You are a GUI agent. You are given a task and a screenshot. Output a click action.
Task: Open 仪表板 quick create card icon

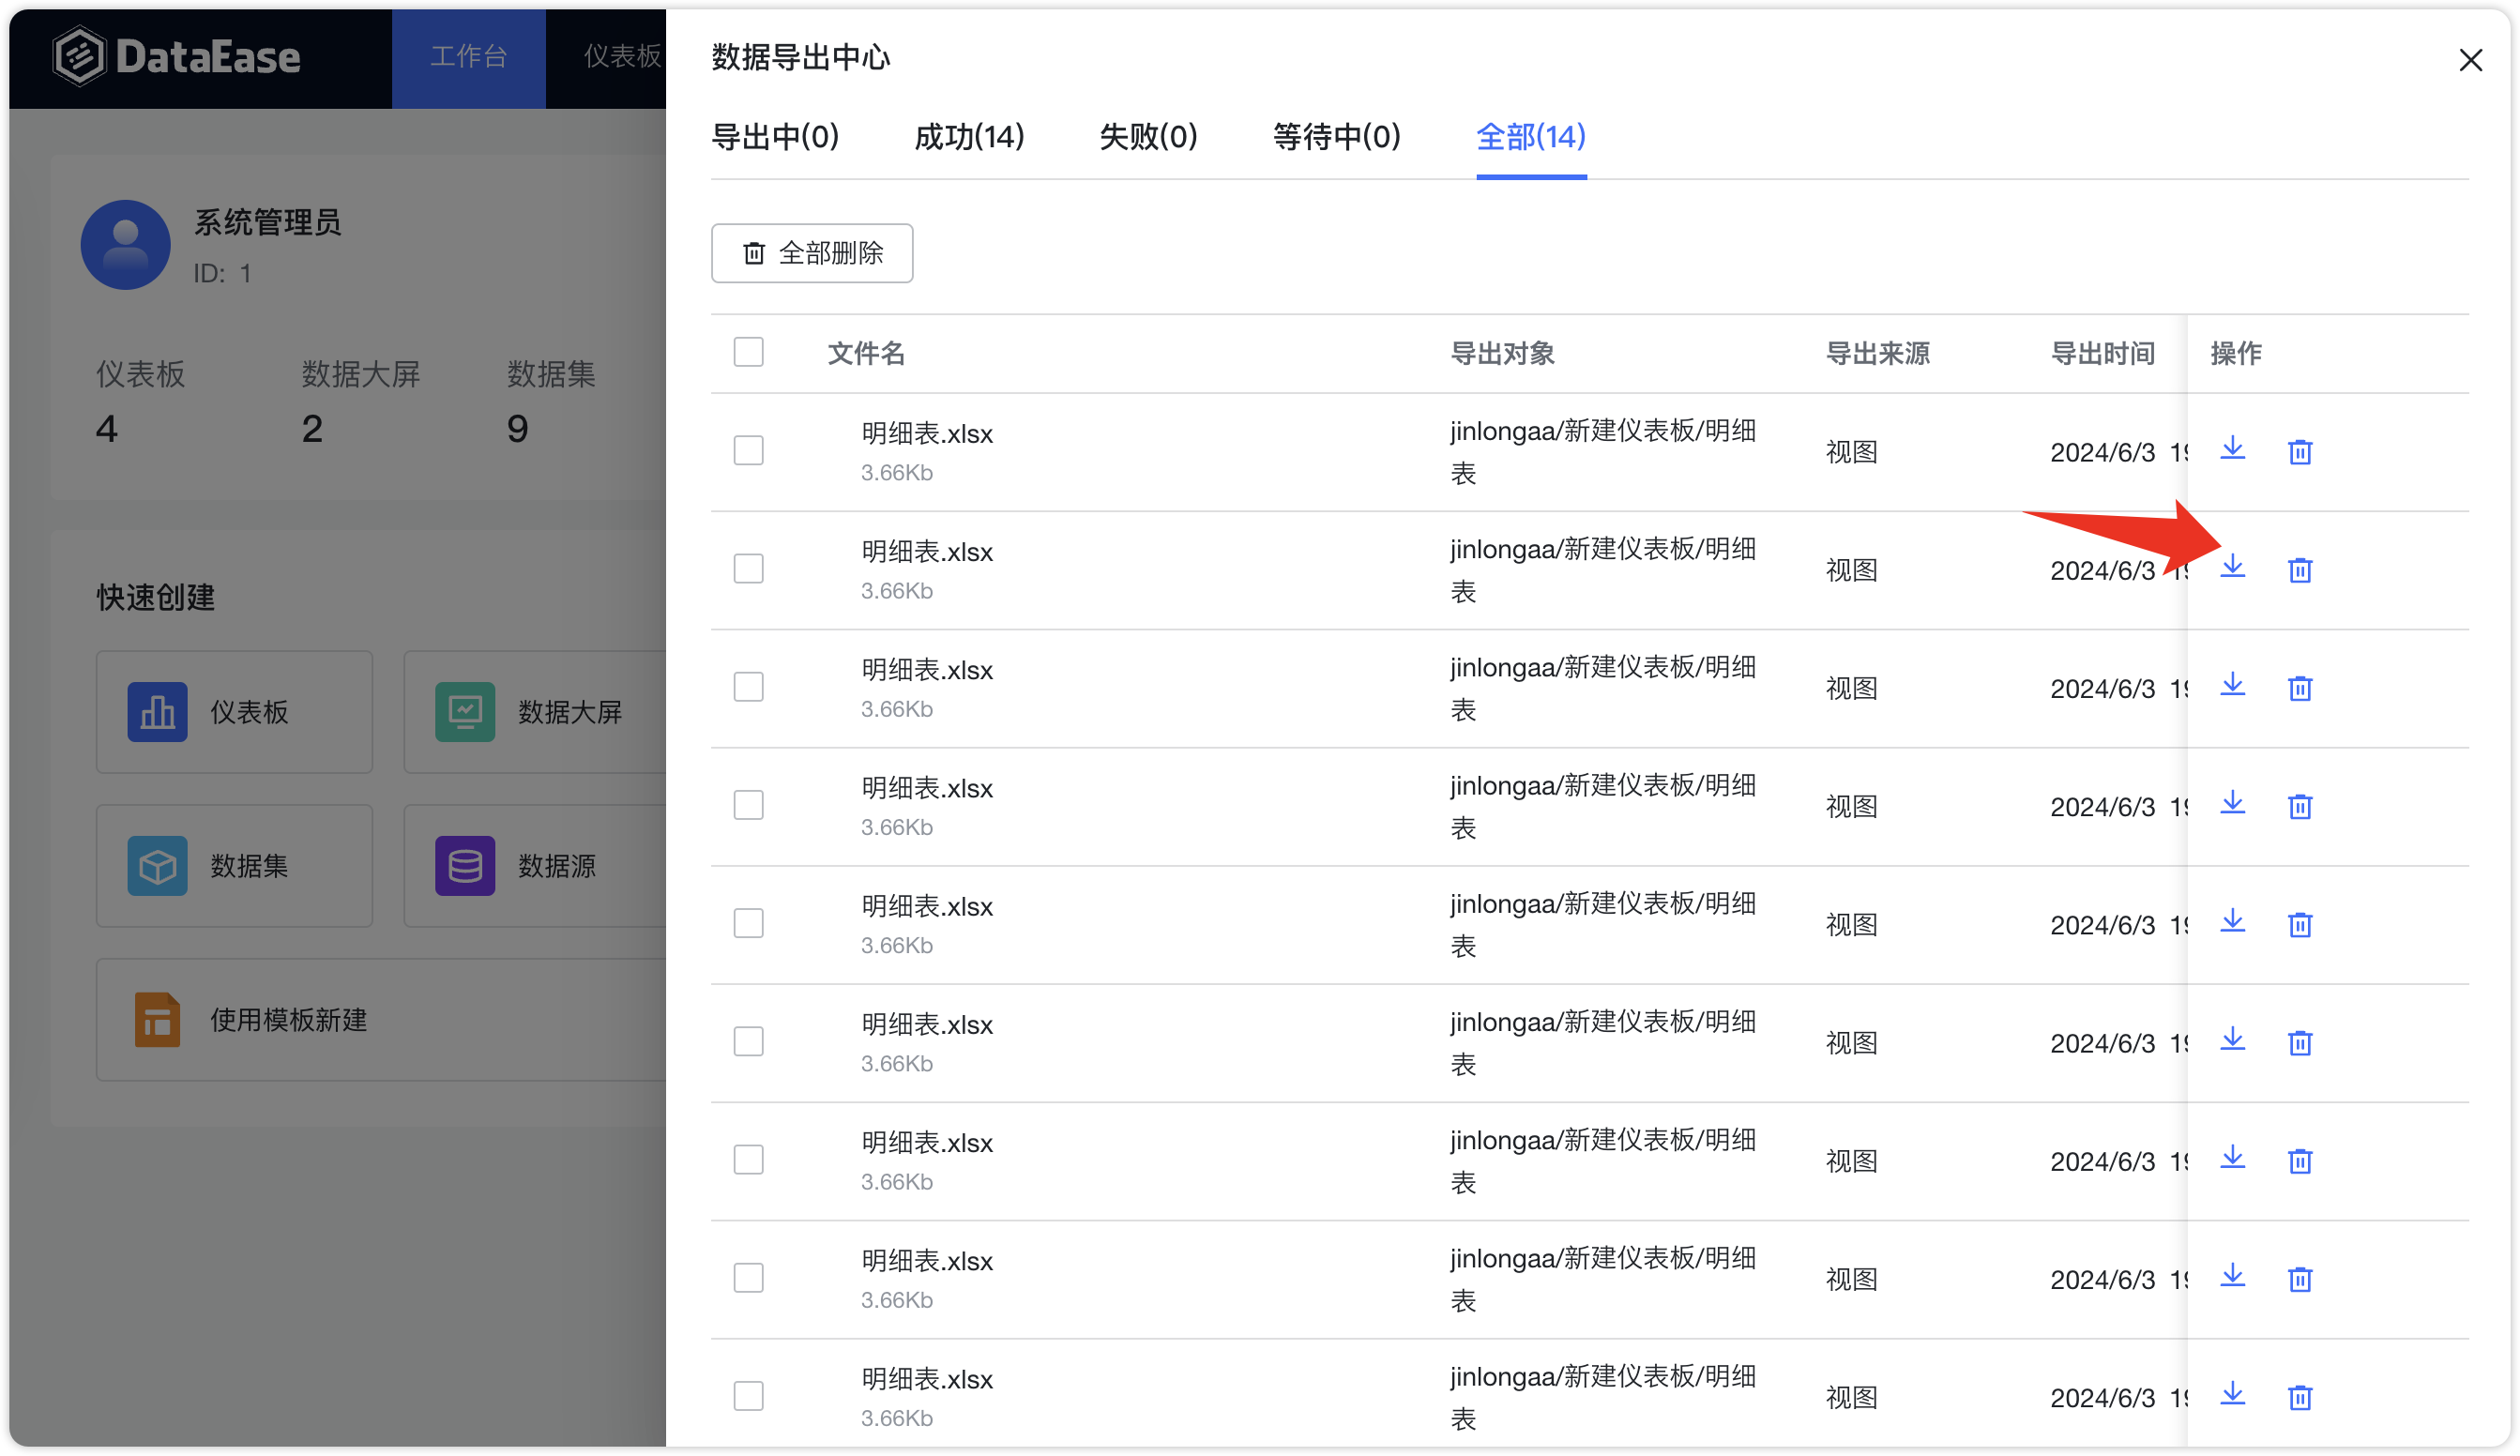[157, 712]
